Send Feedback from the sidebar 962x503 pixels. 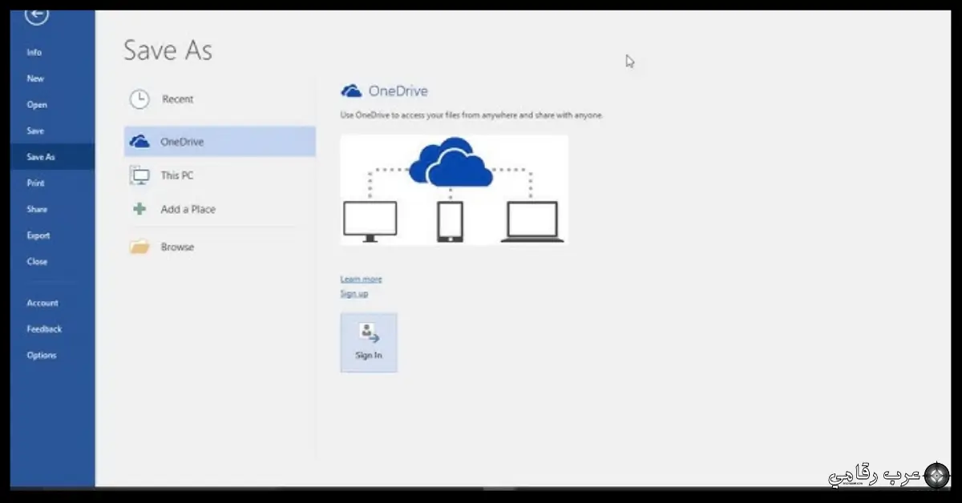44,329
